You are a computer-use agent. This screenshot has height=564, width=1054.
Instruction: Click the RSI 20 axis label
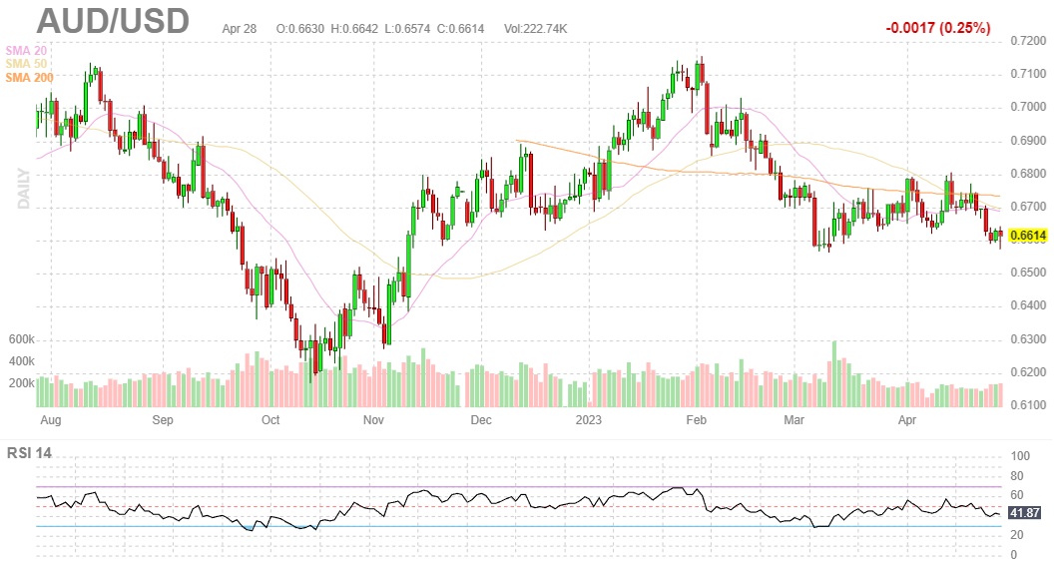tap(1017, 535)
